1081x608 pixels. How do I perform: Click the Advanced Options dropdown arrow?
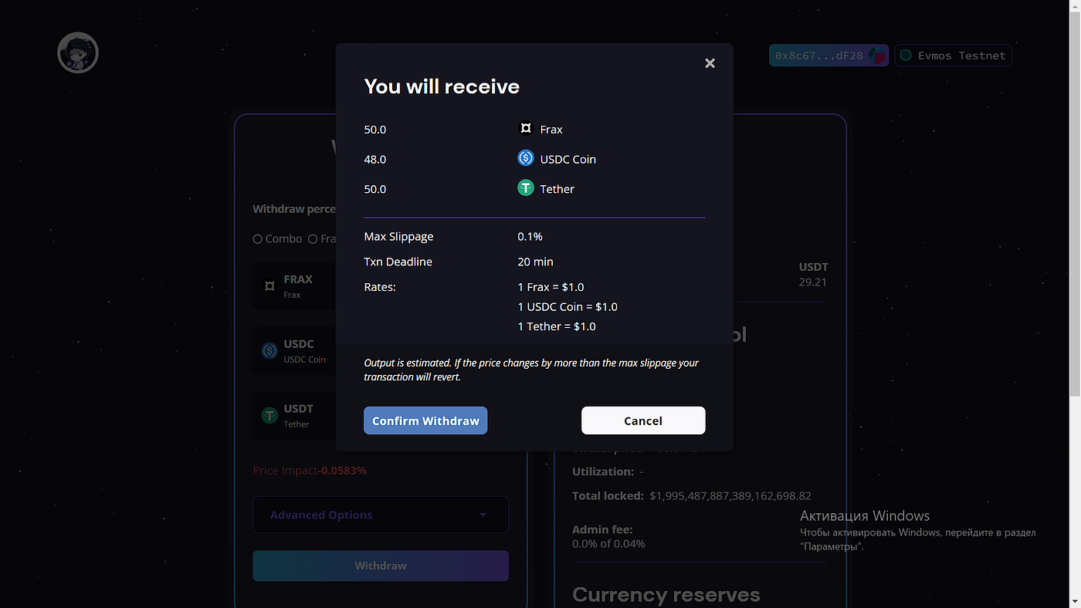pos(483,515)
